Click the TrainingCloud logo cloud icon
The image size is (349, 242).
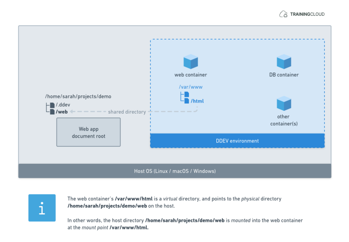(283, 14)
